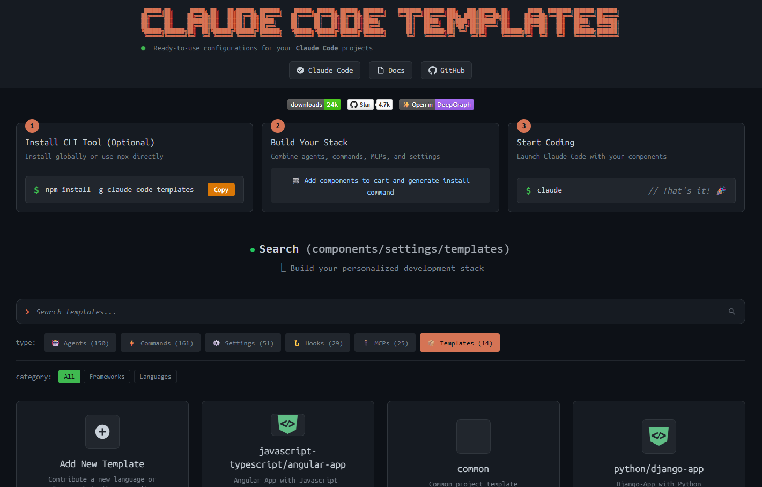
Task: Click the GitHub Star badge
Action: pos(360,105)
